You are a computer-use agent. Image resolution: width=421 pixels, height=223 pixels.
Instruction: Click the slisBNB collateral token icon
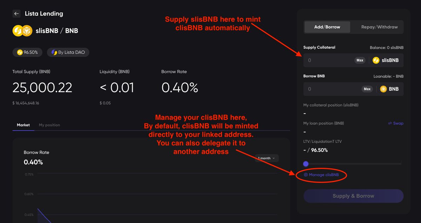click(376, 60)
